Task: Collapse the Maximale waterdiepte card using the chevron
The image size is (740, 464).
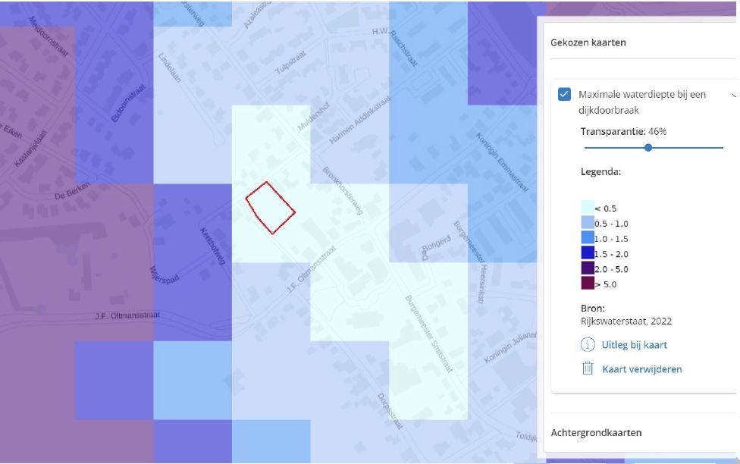Action: pyautogui.click(x=733, y=96)
